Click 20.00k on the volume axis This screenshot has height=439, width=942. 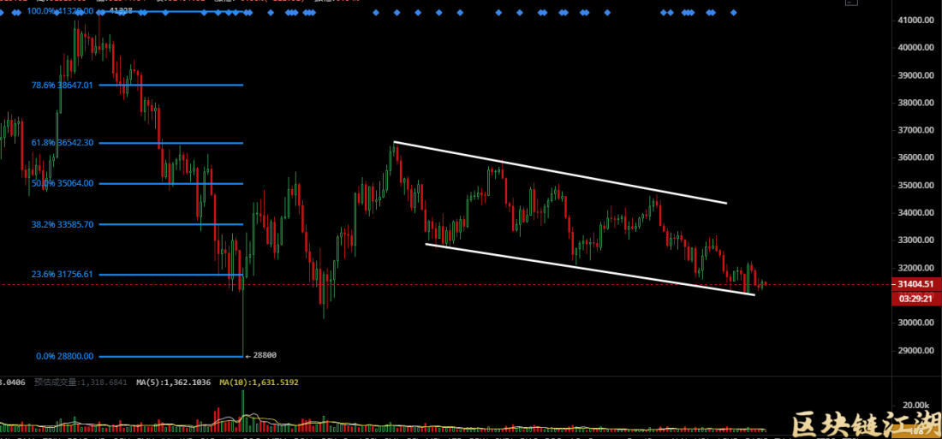pyautogui.click(x=915, y=405)
